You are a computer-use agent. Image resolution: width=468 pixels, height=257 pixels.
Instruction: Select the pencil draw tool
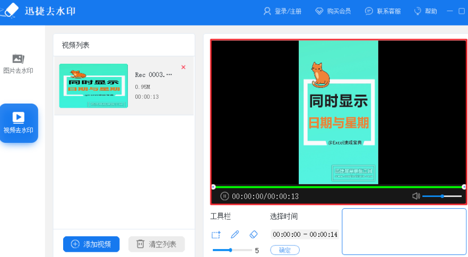pos(235,234)
